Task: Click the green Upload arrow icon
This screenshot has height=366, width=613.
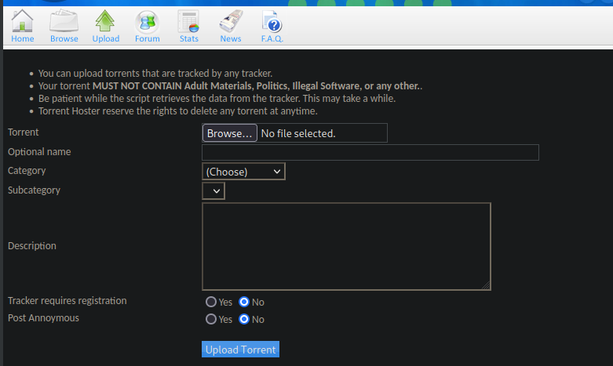Action: pyautogui.click(x=105, y=20)
